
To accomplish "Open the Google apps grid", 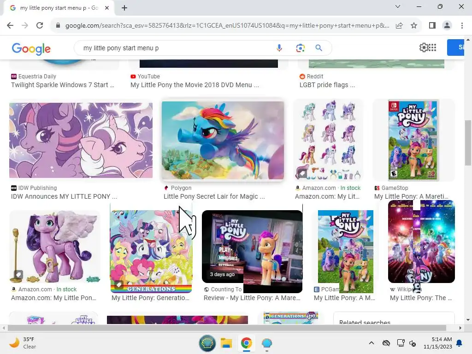I will [432, 47].
